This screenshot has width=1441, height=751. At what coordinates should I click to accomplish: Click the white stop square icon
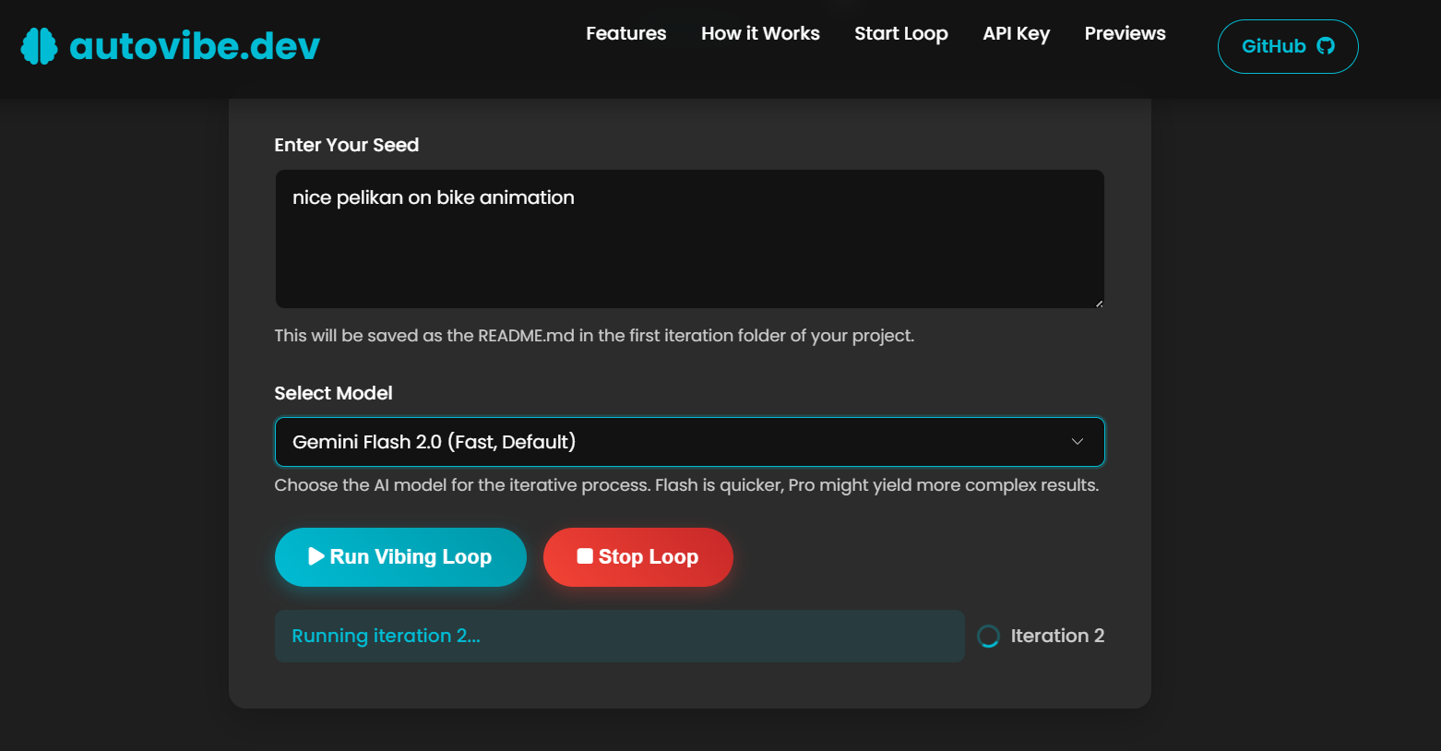click(585, 556)
